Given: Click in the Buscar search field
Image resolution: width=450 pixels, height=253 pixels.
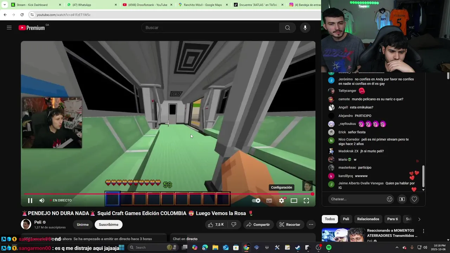Looking at the screenshot, I should click(x=210, y=28).
